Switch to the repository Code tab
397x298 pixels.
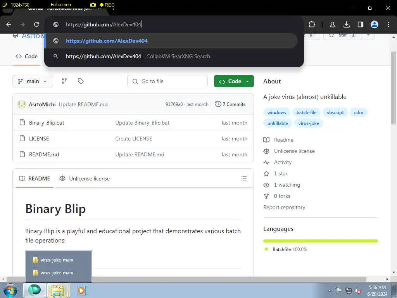coord(27,56)
